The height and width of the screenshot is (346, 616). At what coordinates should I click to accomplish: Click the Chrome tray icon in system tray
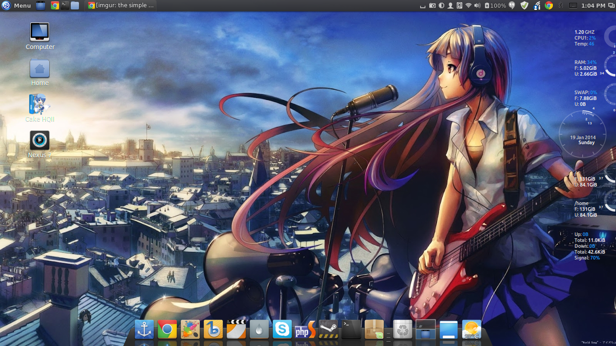click(549, 5)
